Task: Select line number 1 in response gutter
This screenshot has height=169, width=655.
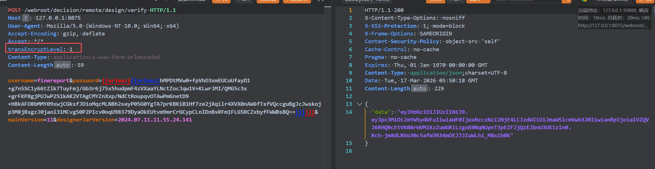Action: pos(350,10)
